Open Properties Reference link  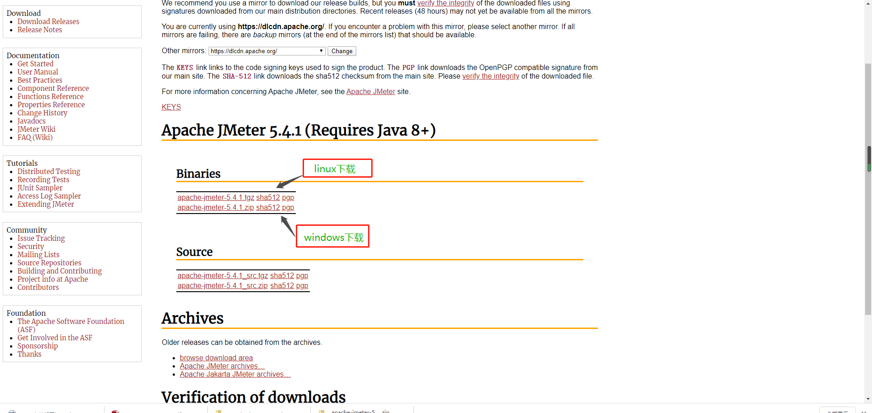51,104
